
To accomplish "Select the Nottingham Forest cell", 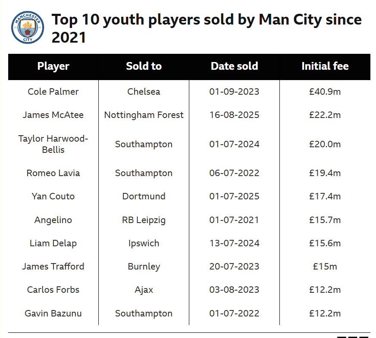I will (x=144, y=115).
